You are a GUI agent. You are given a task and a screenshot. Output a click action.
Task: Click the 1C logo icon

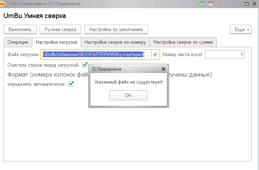2,4
